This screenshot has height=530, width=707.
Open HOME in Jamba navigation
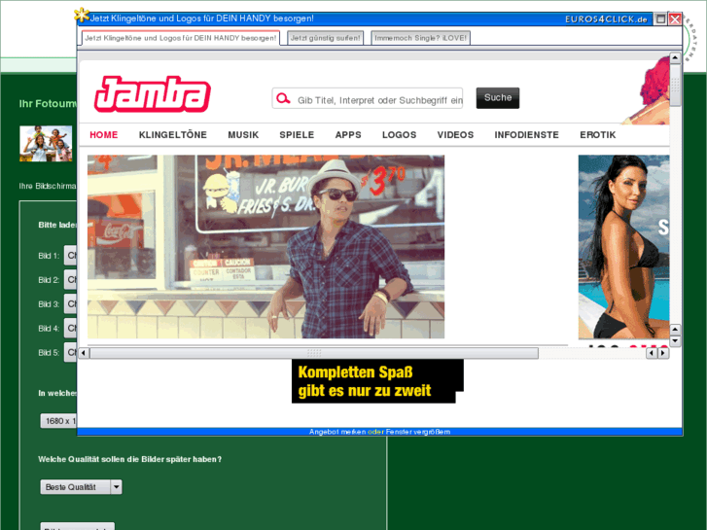coord(104,135)
